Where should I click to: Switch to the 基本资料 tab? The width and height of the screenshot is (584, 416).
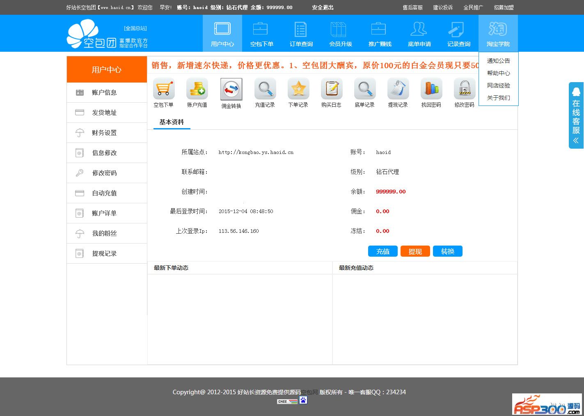[x=172, y=122]
